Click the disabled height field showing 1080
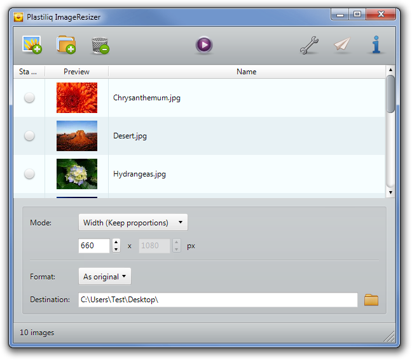Image resolution: width=412 pixels, height=360 pixels. tap(154, 246)
